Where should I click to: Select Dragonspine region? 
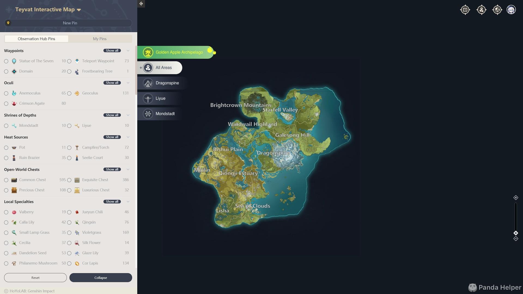162,83
